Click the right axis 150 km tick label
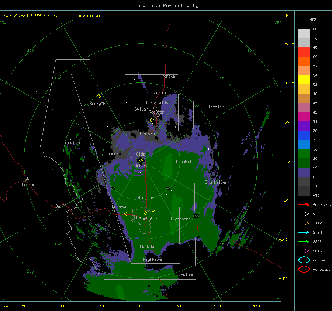 (285, 44)
